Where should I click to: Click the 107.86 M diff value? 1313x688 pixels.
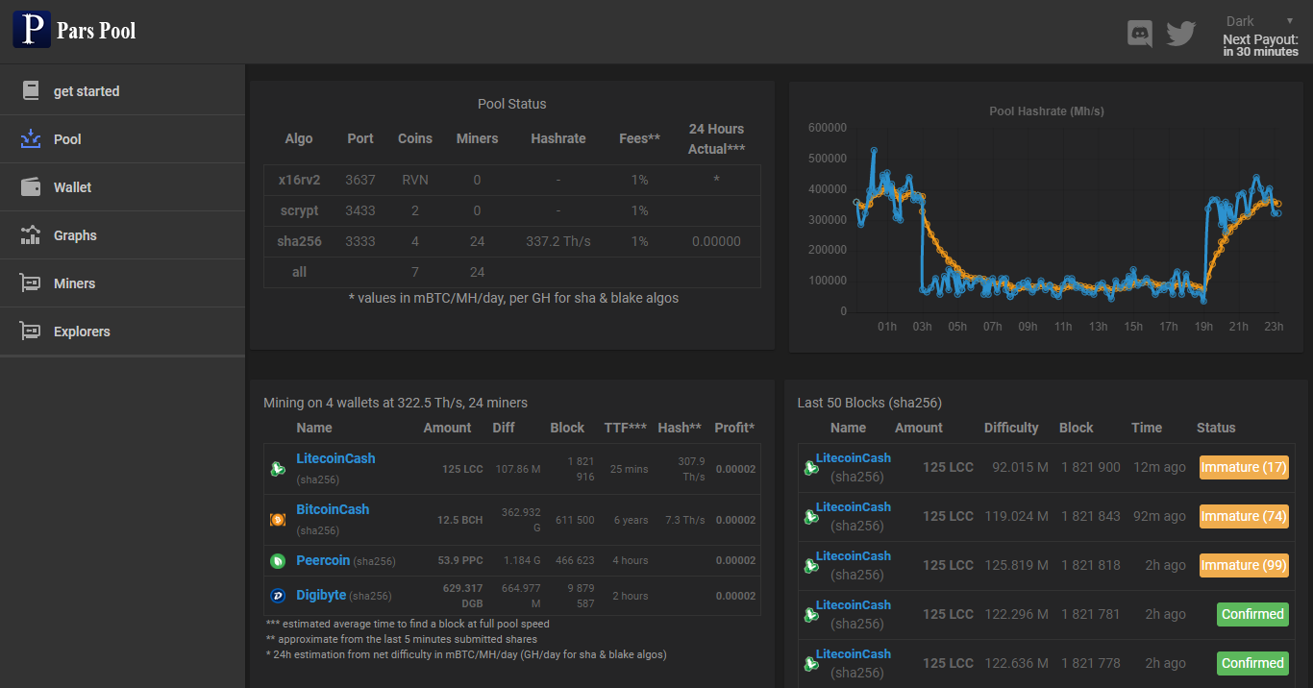518,469
